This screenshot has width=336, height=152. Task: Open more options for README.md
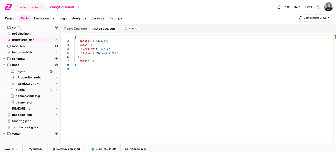click(56, 109)
